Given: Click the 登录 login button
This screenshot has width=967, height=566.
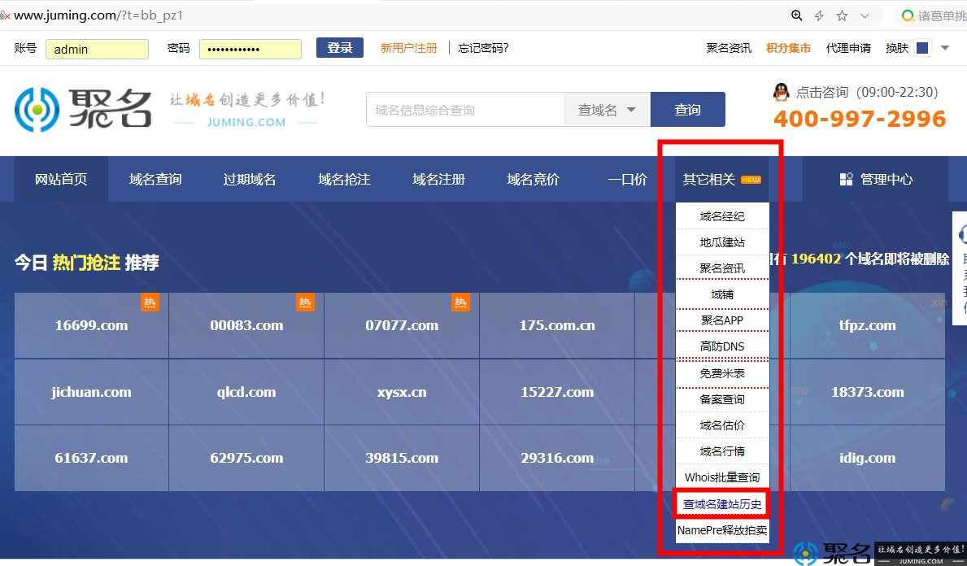Looking at the screenshot, I should 340,47.
